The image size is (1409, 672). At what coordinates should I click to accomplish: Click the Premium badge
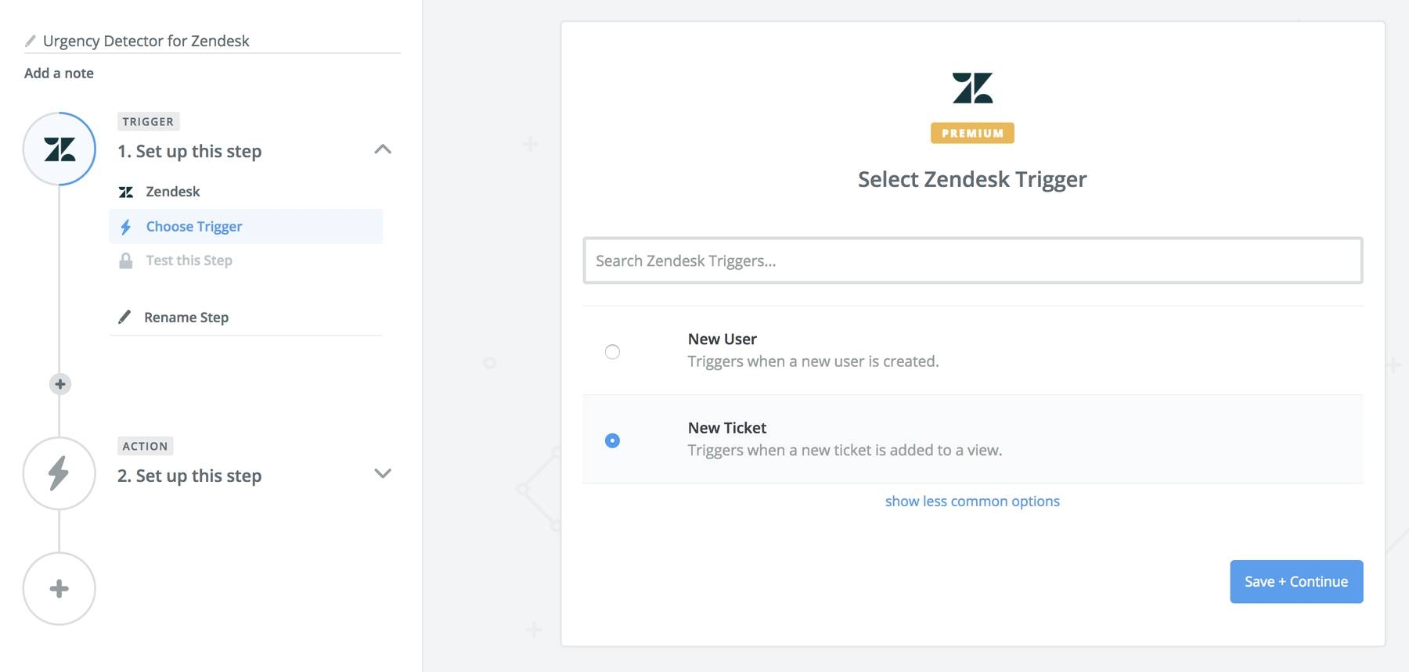click(972, 133)
